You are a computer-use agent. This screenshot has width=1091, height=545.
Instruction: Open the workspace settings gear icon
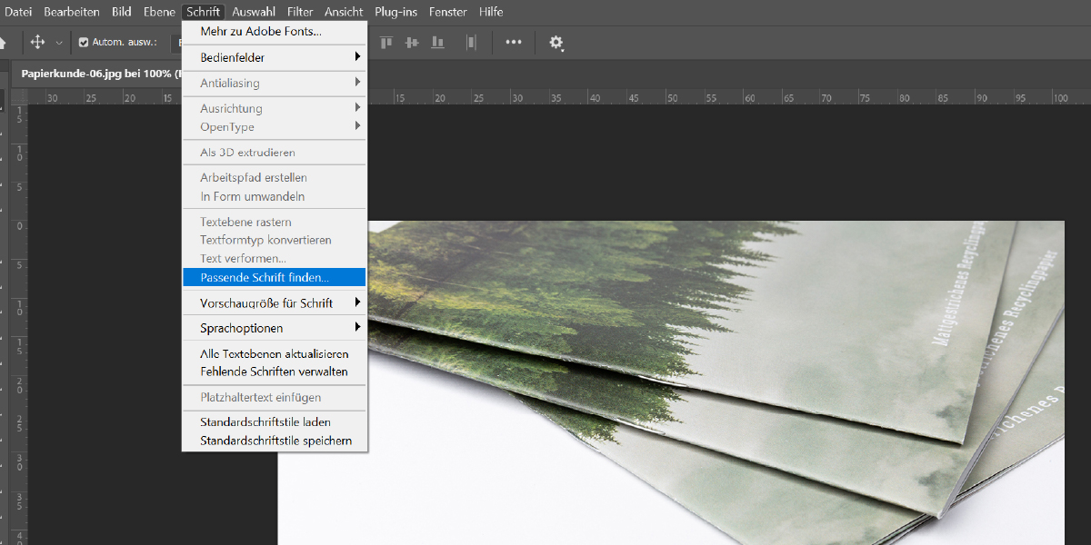(556, 42)
